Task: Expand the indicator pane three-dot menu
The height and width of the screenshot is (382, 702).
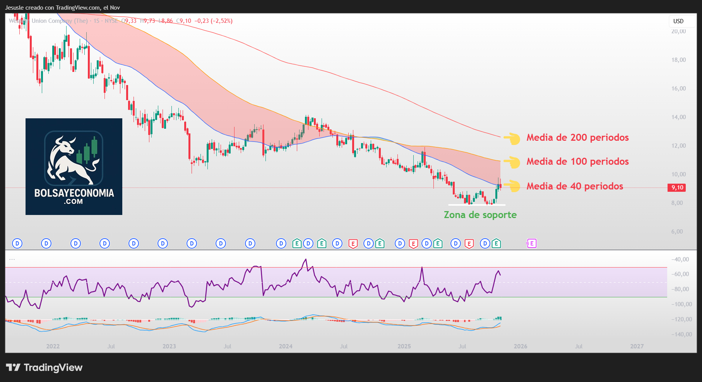Action: coord(12,259)
